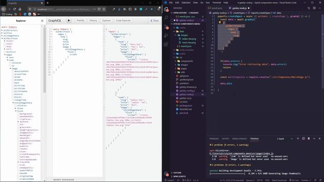Screen dimensions: 324x182
Task: Expand the allFile field in Explorer
Action: (2, 33)
